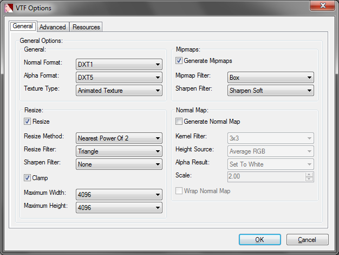This screenshot has height=255, width=339.
Task: Click the Cancel button
Action: pyautogui.click(x=307, y=239)
